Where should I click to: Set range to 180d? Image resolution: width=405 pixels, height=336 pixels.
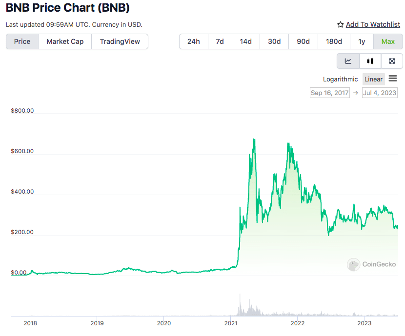coord(334,41)
